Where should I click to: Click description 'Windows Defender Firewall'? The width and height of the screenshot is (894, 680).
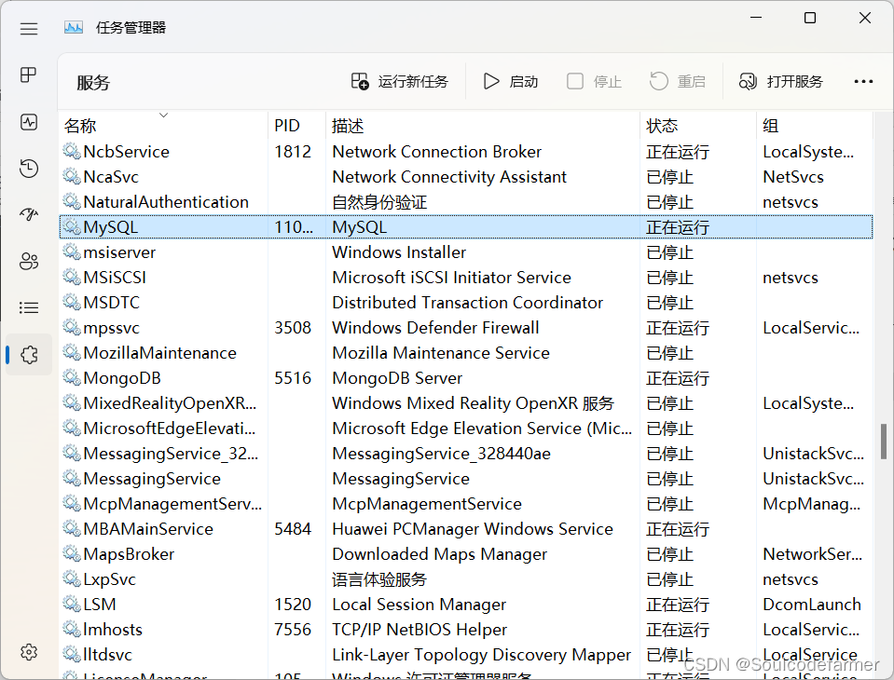point(435,328)
